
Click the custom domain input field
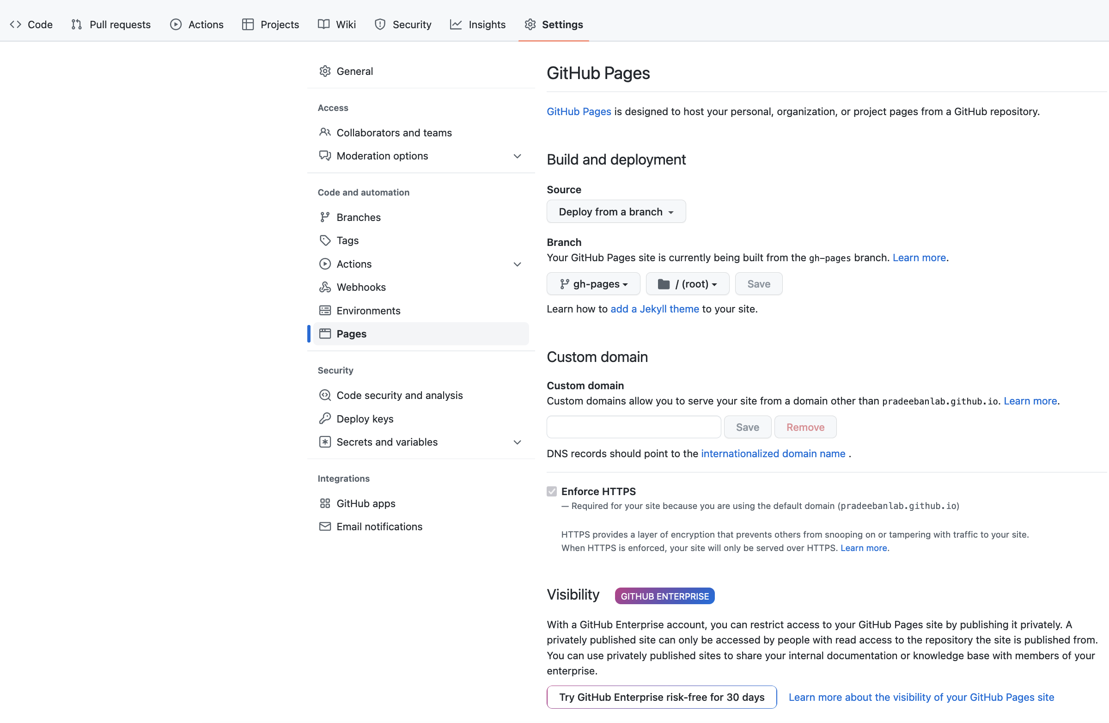(x=634, y=427)
